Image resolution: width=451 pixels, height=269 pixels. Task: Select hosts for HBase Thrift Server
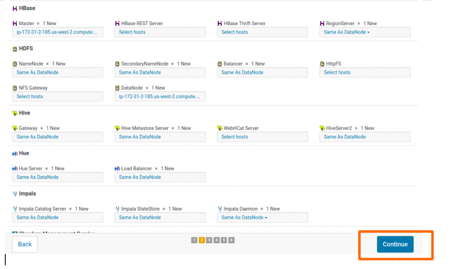pyautogui.click(x=262, y=32)
